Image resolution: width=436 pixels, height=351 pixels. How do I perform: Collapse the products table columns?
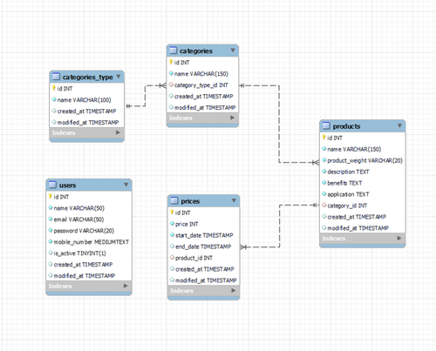coord(399,125)
